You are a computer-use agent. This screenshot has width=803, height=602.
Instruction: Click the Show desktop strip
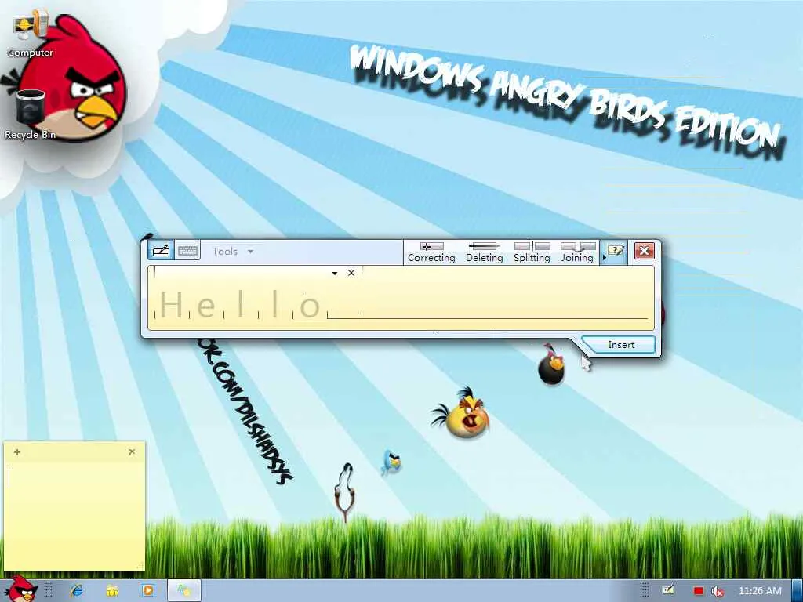pyautogui.click(x=798, y=590)
